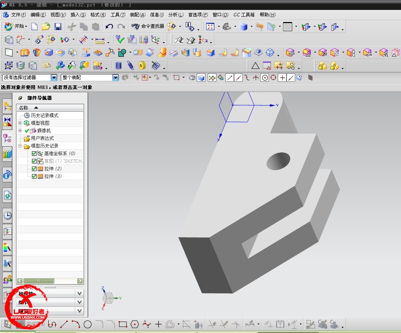401x333 pixels.
Task: Sort by the 名称 column header
Action: tap(50, 108)
